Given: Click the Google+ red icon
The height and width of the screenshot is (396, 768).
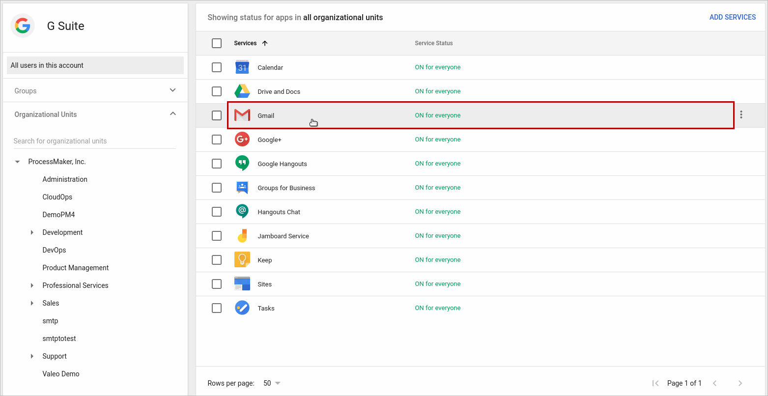Looking at the screenshot, I should [242, 140].
